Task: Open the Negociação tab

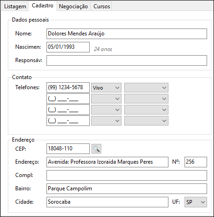Action: 73,6
